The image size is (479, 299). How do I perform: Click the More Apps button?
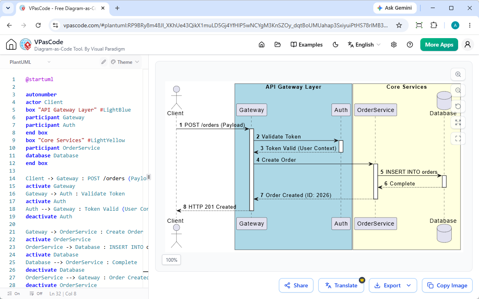(x=439, y=45)
